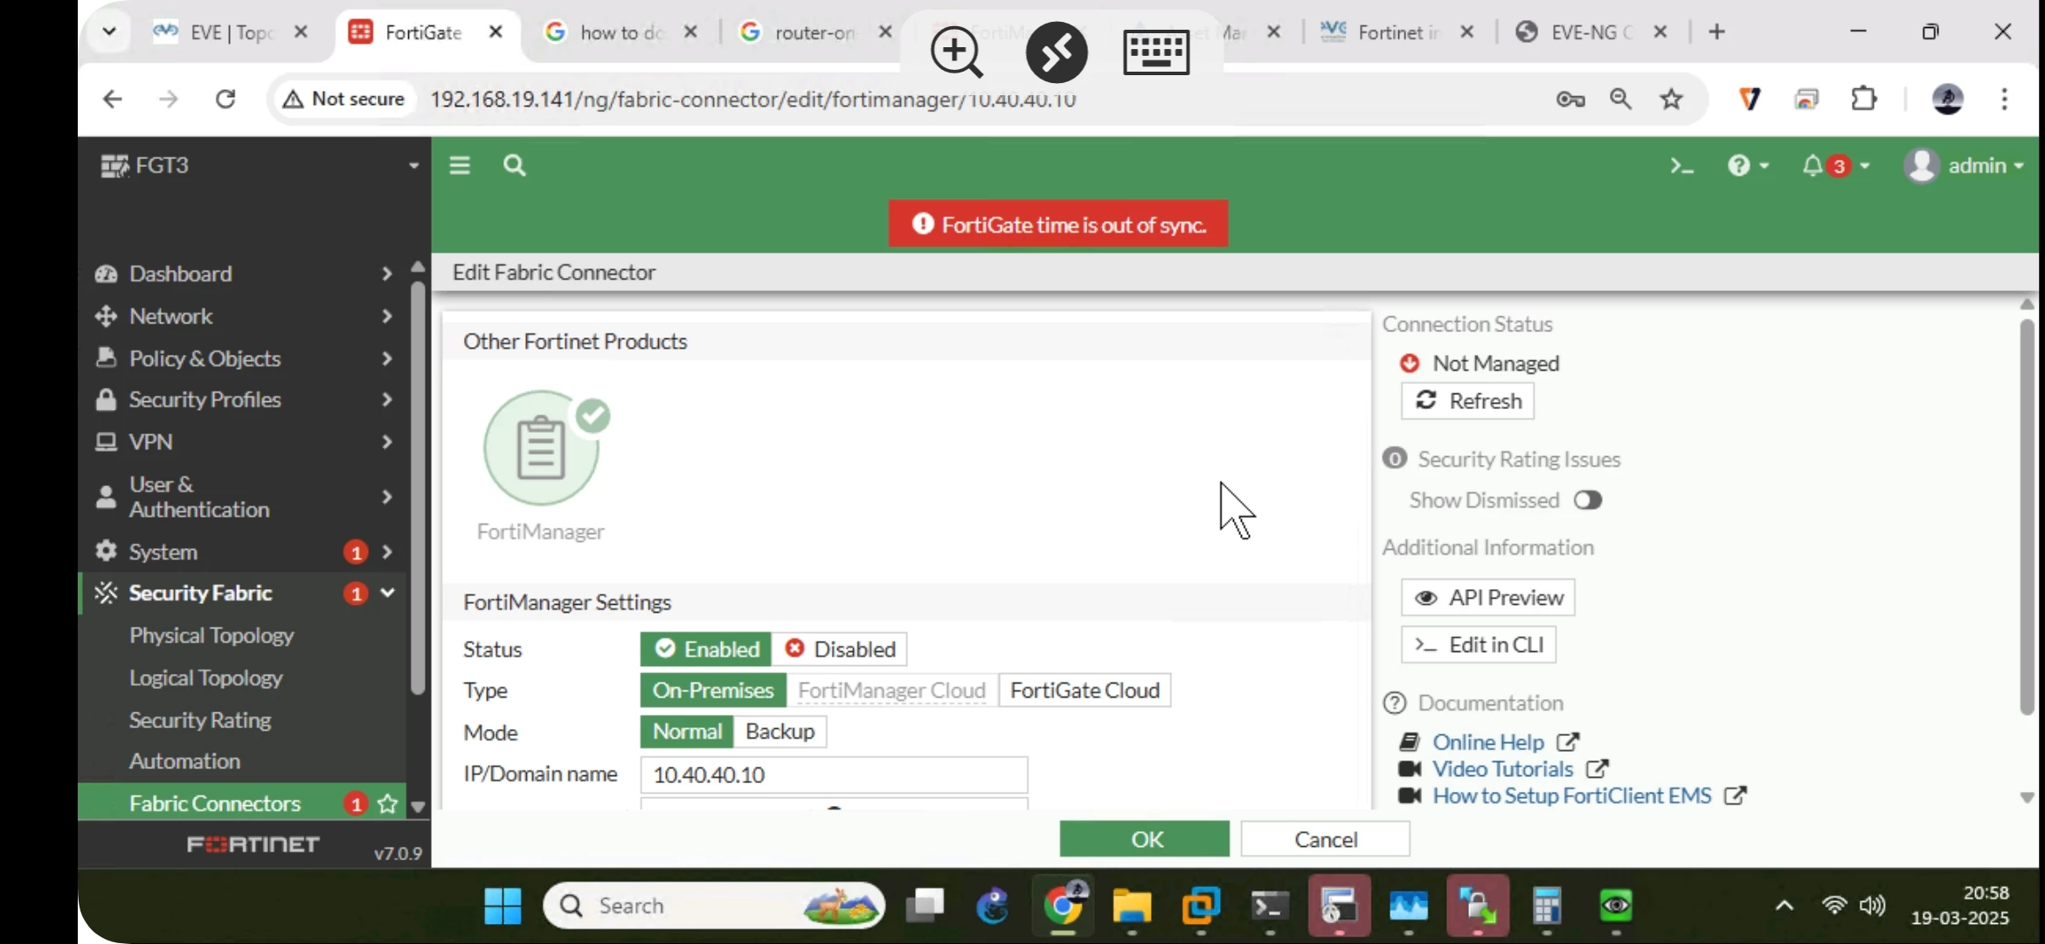The height and width of the screenshot is (944, 2045).
Task: Open the browser tab search dropdown
Action: coord(109,32)
